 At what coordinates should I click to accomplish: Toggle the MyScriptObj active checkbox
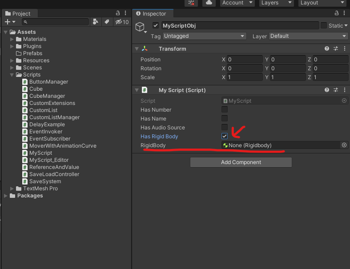pyautogui.click(x=156, y=25)
